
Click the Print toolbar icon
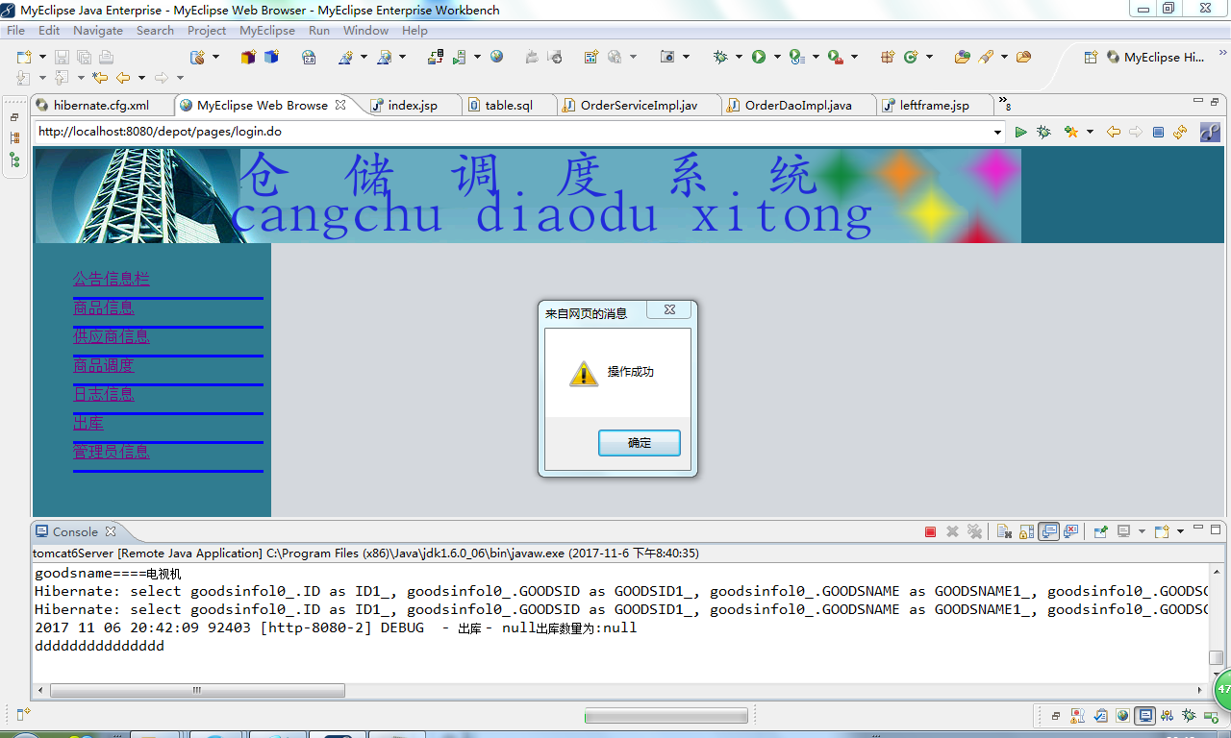click(x=106, y=57)
